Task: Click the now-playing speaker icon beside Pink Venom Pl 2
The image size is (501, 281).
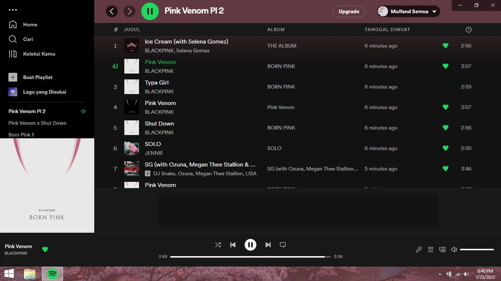Action: 83,111
